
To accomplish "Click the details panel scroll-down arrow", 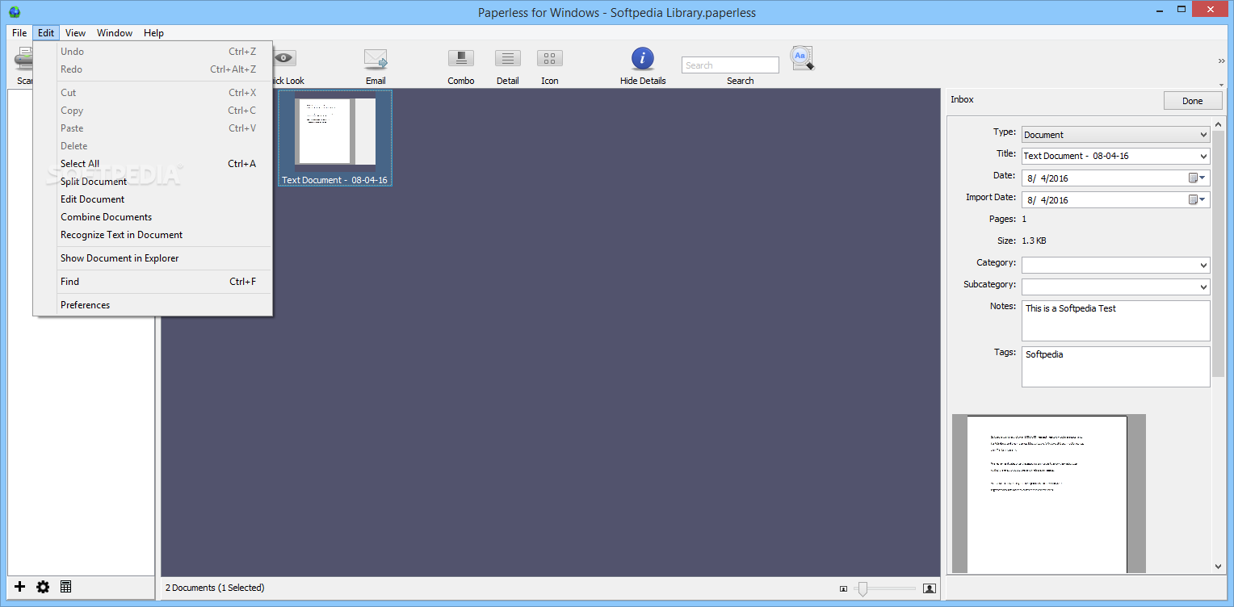I will [x=1219, y=567].
